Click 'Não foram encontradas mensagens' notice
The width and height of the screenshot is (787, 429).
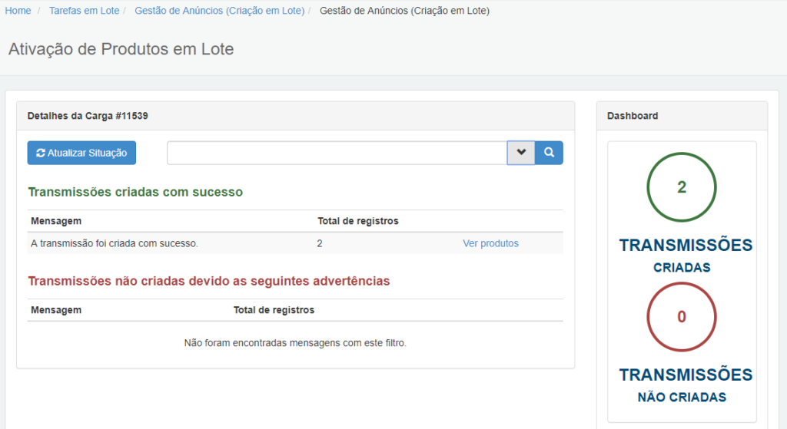(x=295, y=343)
